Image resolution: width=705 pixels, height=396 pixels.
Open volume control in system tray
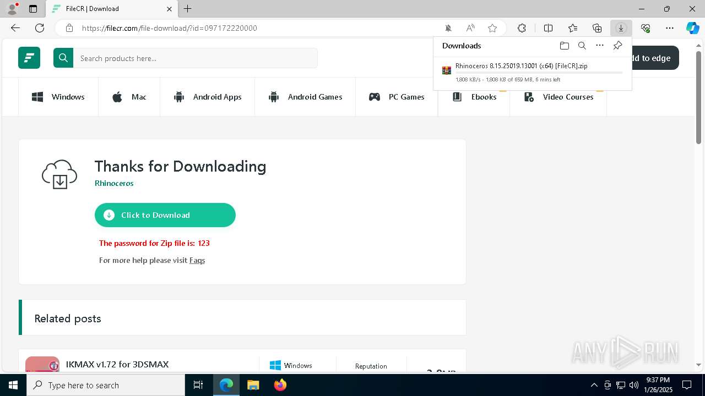click(x=634, y=385)
